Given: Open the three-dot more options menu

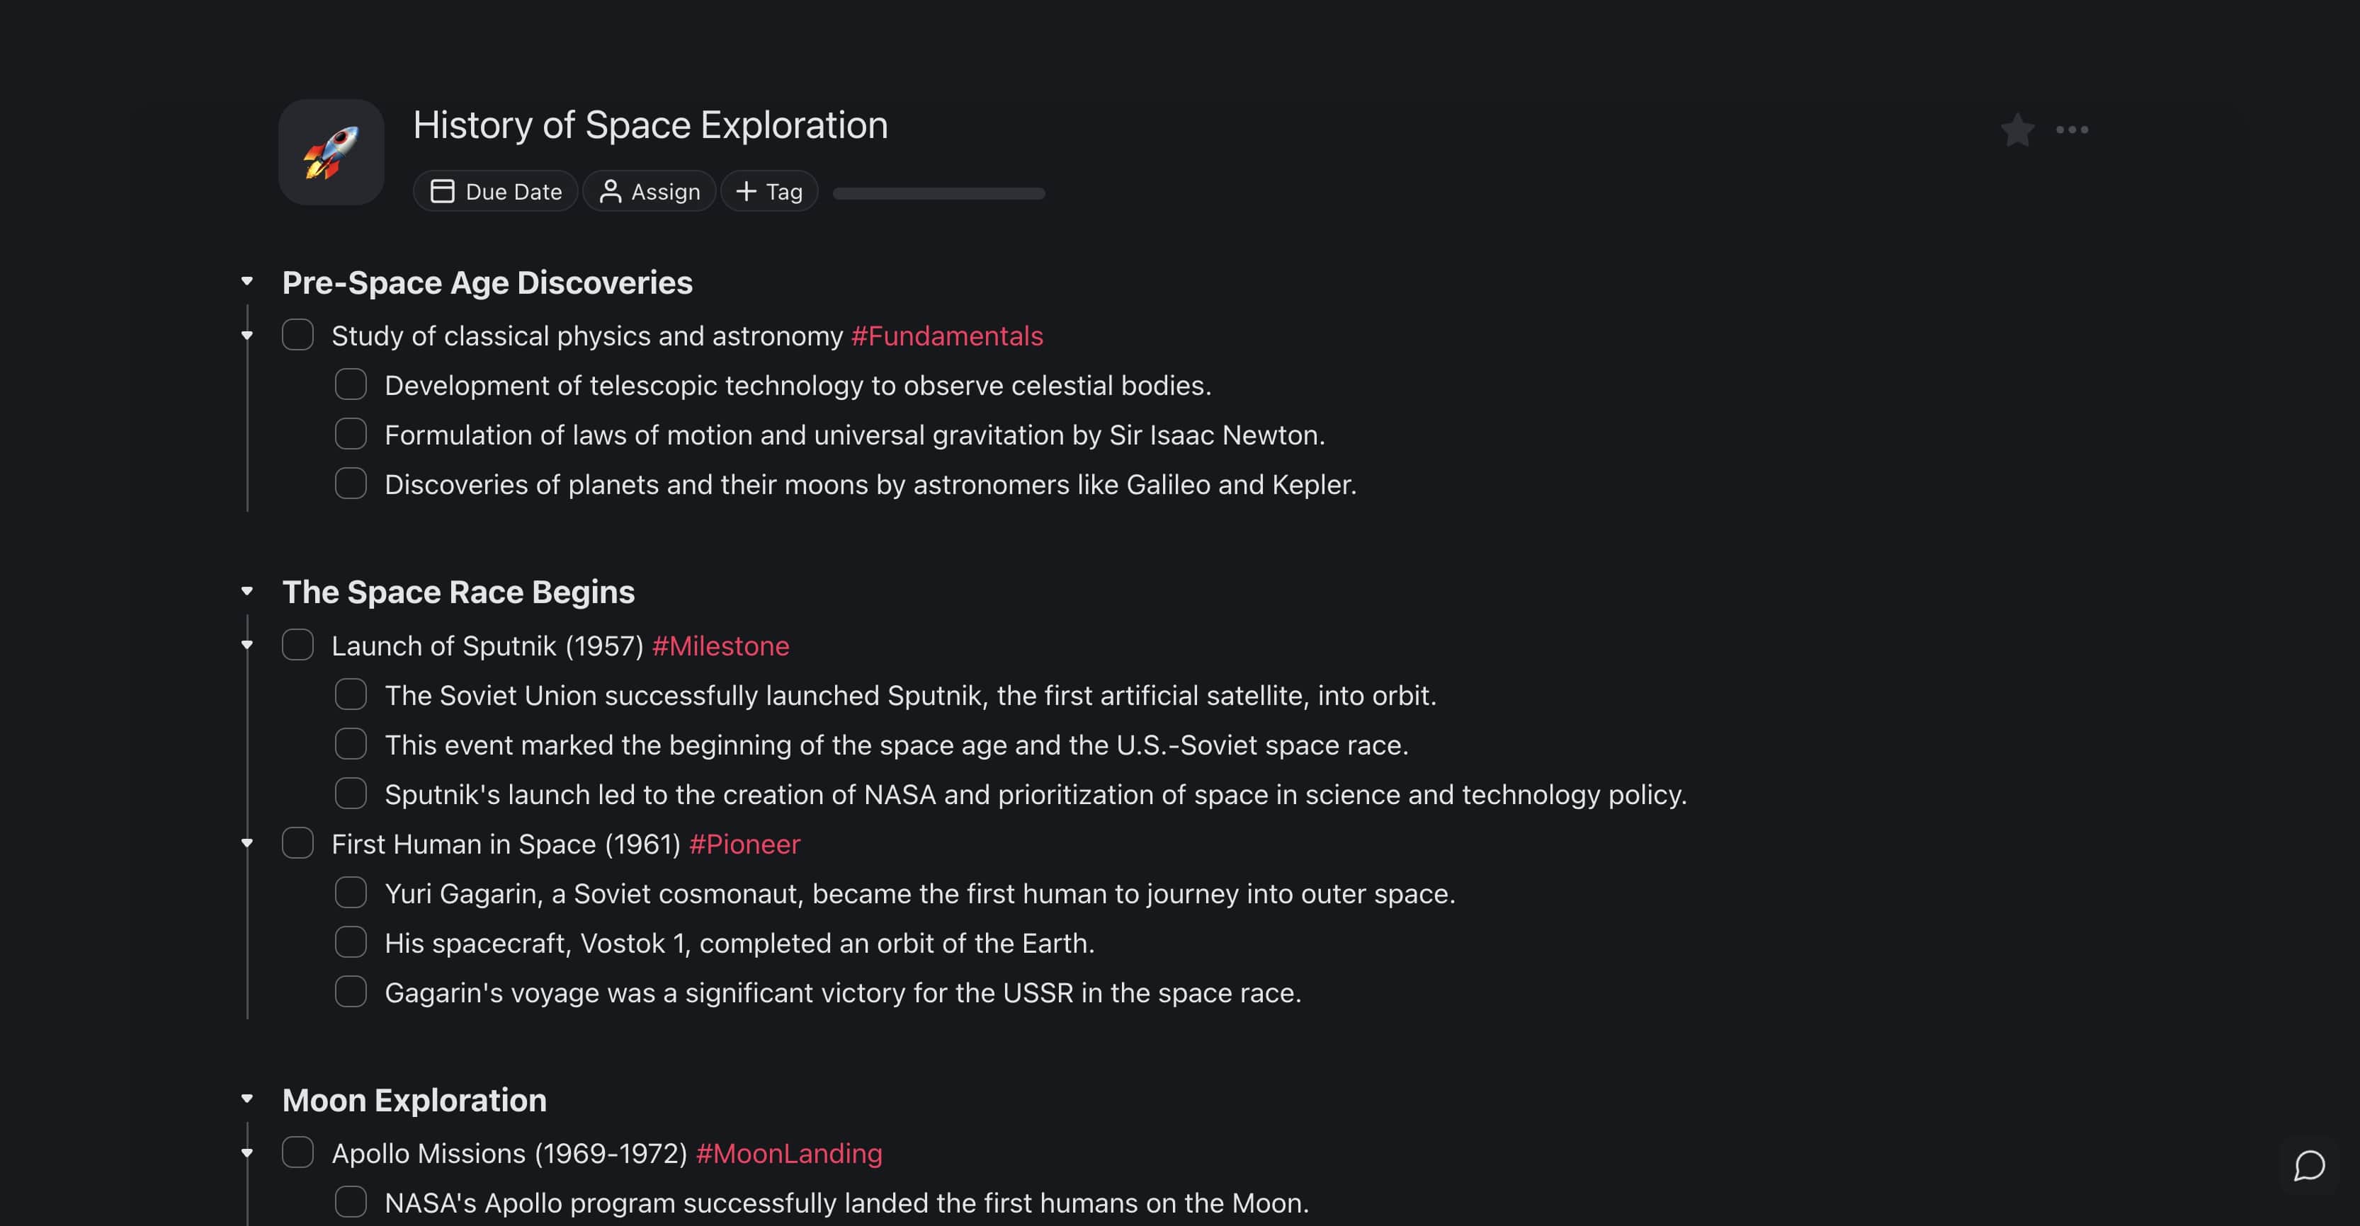Looking at the screenshot, I should 2072,130.
